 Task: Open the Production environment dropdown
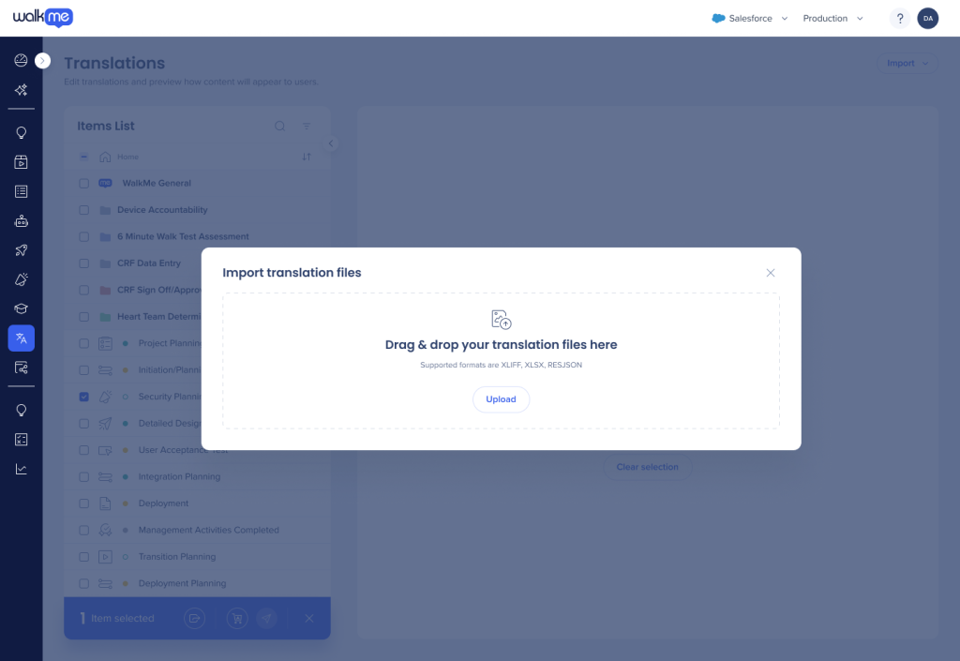[x=832, y=19]
